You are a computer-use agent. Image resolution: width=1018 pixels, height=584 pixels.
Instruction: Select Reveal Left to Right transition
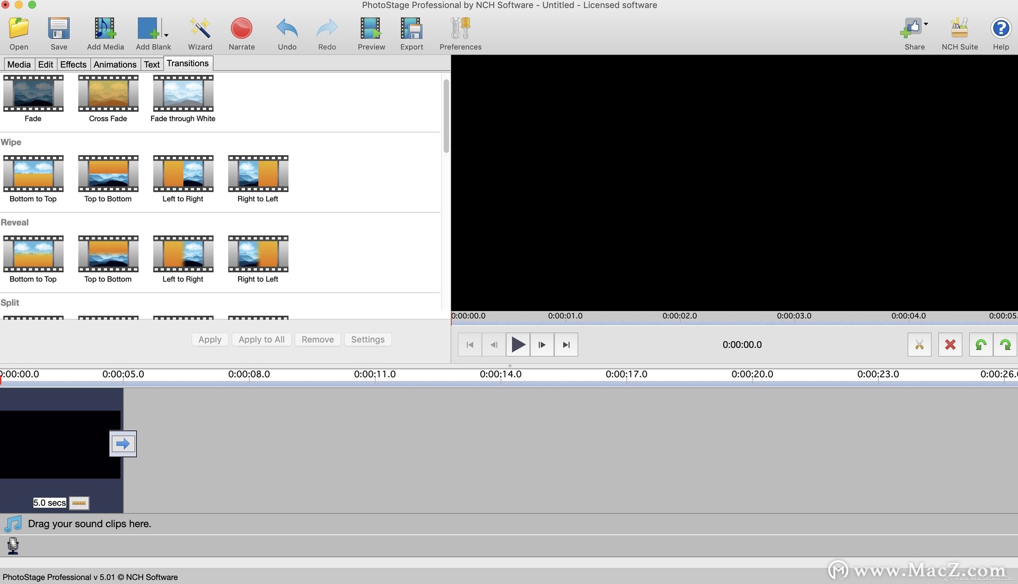(x=183, y=254)
